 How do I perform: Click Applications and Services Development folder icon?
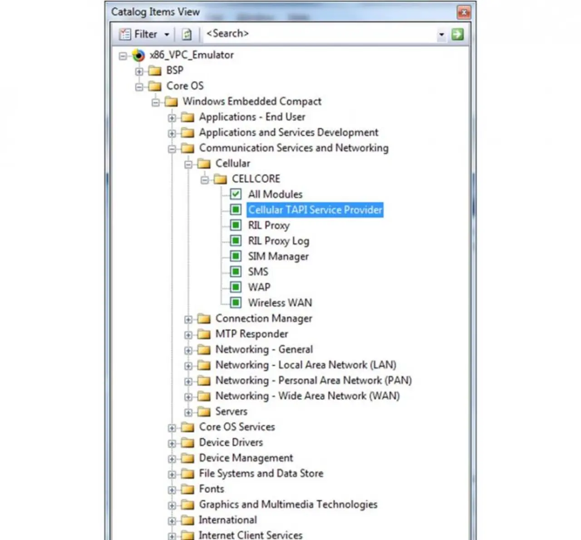(x=187, y=133)
